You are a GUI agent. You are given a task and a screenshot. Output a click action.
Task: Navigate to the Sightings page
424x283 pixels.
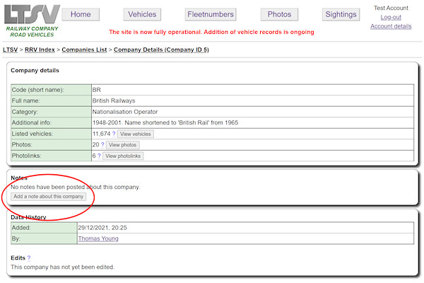click(341, 14)
